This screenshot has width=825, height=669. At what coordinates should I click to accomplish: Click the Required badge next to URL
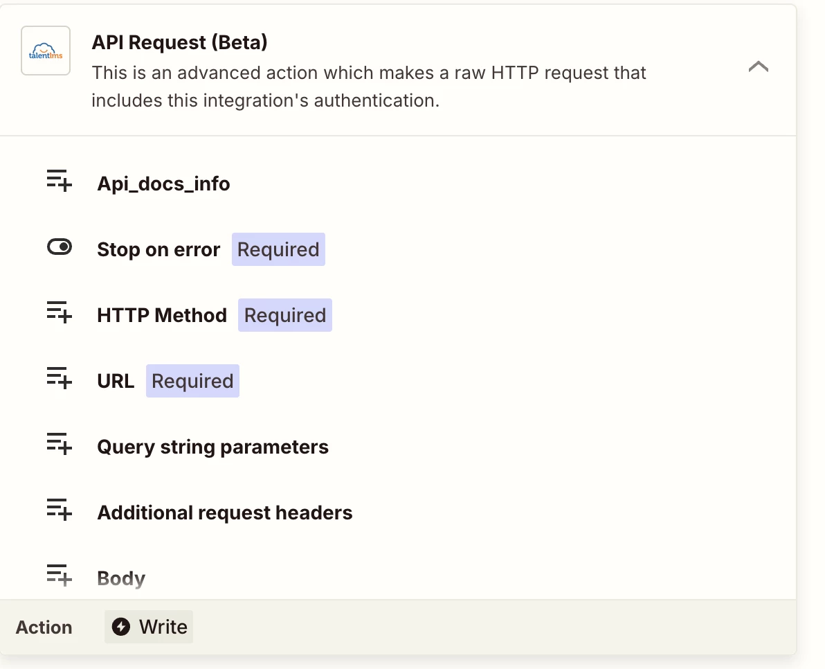(x=192, y=381)
